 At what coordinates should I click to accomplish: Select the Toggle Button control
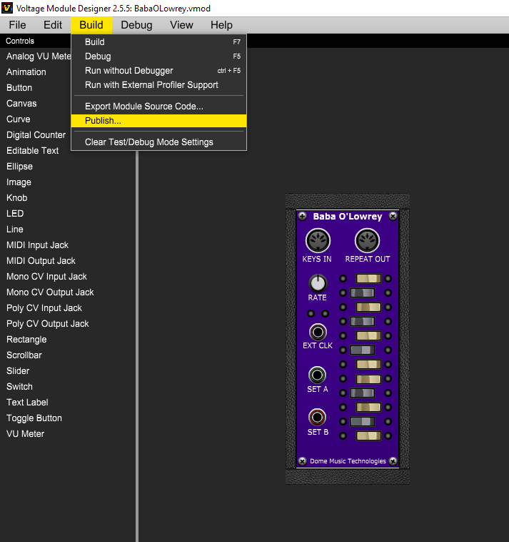34,418
